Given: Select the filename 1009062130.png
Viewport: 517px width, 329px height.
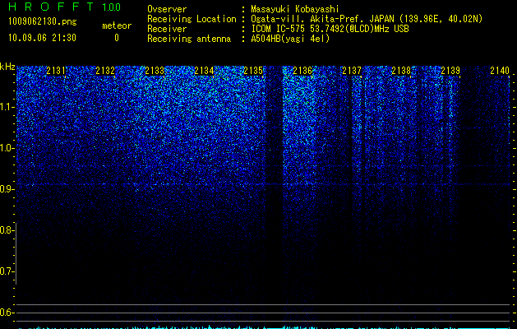Looking at the screenshot, I should click(x=42, y=21).
